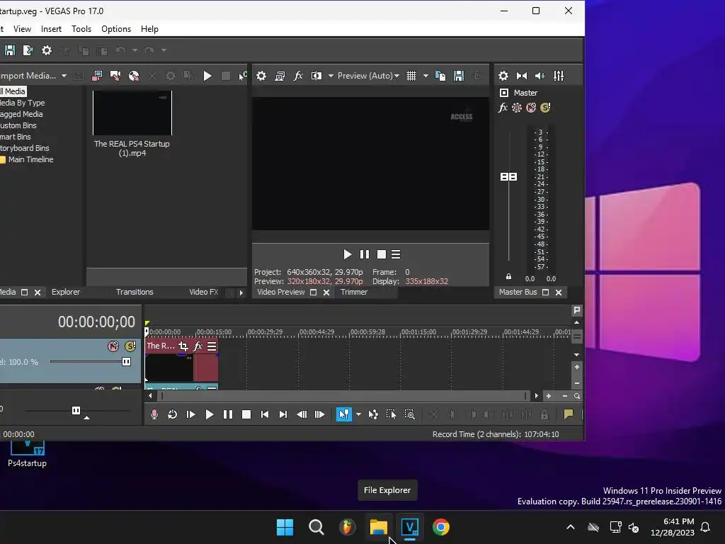
Task: Pause playback in Video Preview window
Action: click(365, 254)
